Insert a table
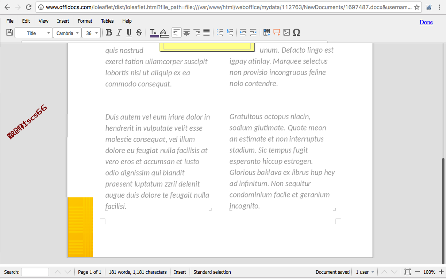 267,32
